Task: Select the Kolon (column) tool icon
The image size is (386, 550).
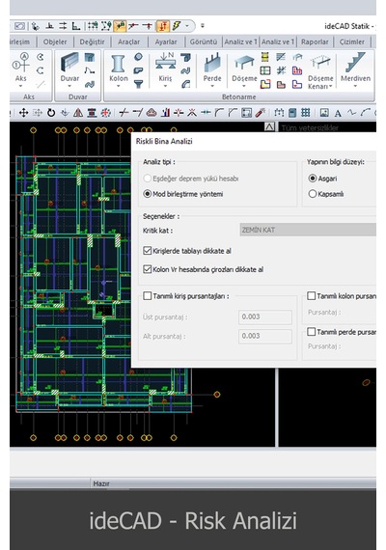Action: click(118, 65)
